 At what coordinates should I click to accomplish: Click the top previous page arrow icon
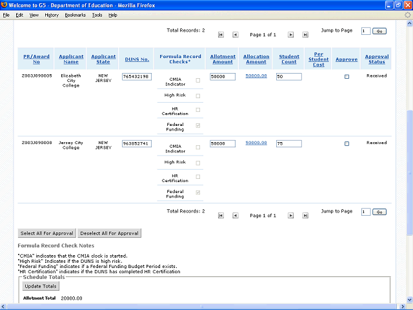coord(236,34)
